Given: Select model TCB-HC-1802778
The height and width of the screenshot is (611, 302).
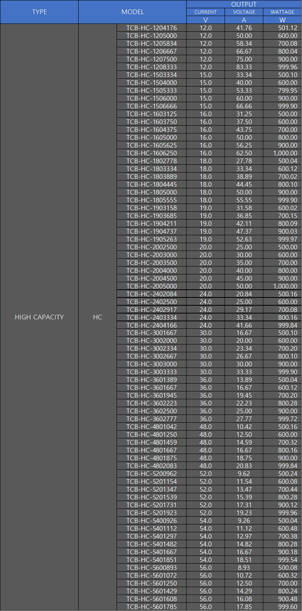Looking at the screenshot, I should point(151,161).
